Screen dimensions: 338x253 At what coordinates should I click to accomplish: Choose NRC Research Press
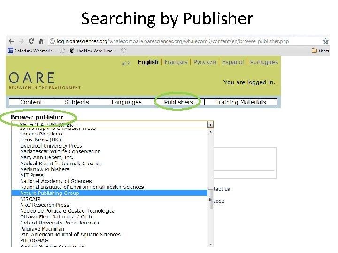109,205
